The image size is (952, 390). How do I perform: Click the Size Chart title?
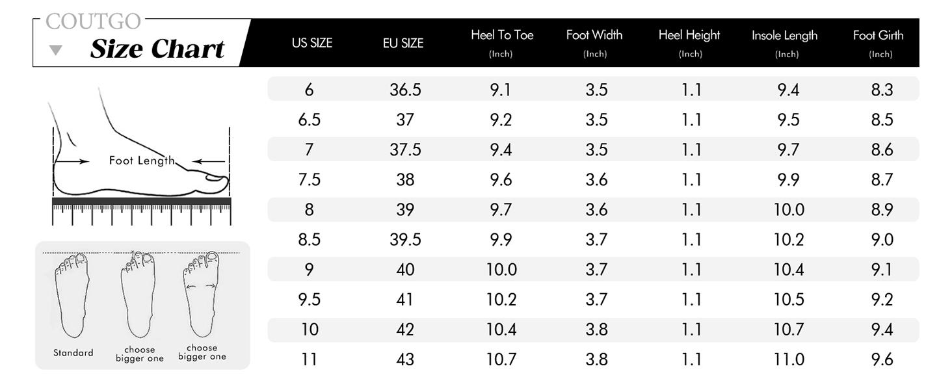pos(157,49)
